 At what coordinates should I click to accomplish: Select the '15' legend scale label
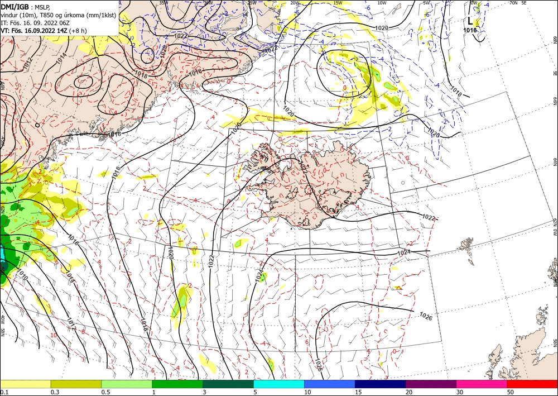pyautogui.click(x=358, y=392)
